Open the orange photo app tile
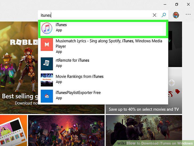The height and width of the screenshot is (146, 194). click(x=13, y=130)
